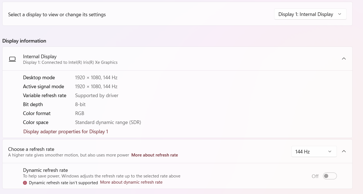Select the Bit depth 8-bit value
The image size is (363, 194).
click(x=80, y=104)
